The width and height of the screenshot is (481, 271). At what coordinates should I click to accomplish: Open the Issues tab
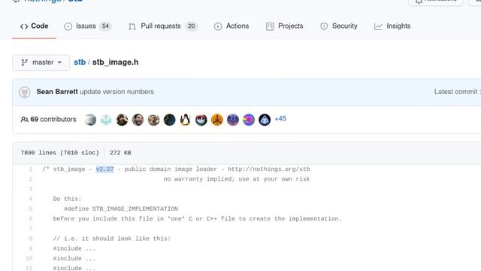coord(88,26)
